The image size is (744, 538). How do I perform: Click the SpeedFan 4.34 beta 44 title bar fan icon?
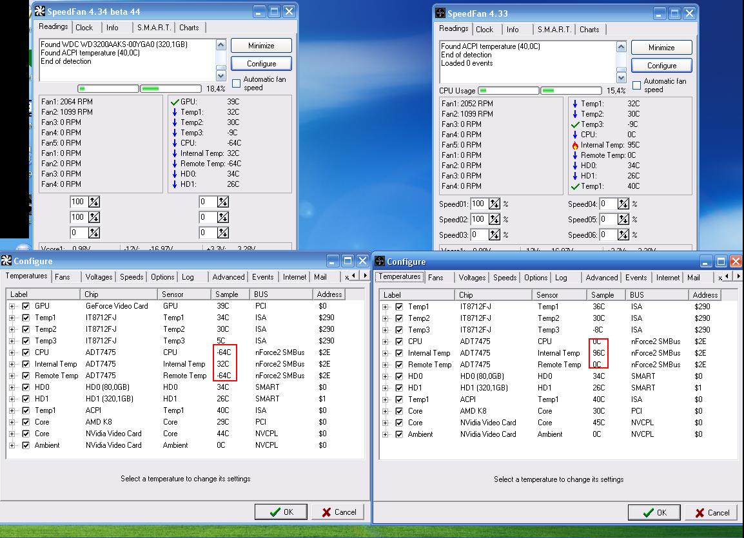pos(40,12)
